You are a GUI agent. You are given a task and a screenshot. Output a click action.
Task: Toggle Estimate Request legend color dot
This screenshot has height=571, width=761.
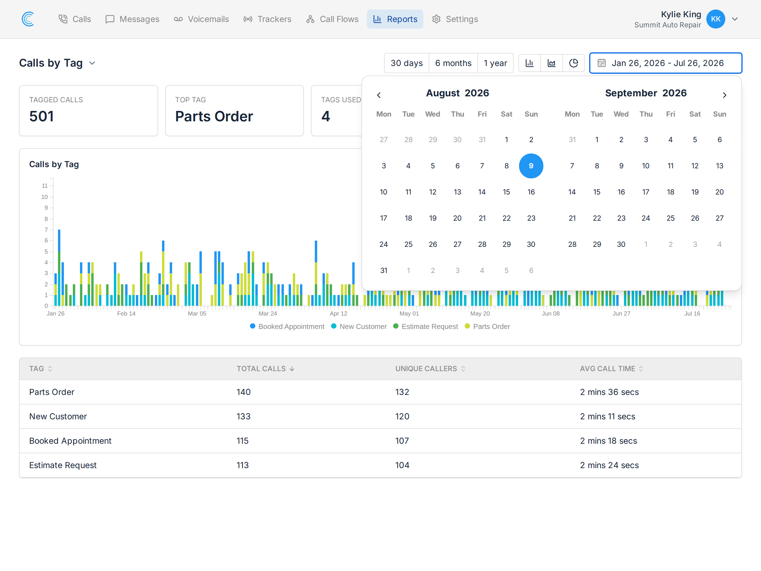coord(396,326)
